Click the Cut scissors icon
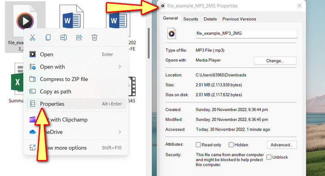The image size is (325, 176). (x=33, y=38)
